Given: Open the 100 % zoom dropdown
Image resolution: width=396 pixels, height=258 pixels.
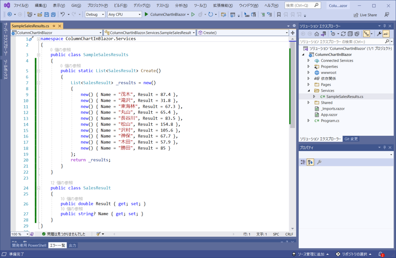Looking at the screenshot, I should pyautogui.click(x=20, y=234).
